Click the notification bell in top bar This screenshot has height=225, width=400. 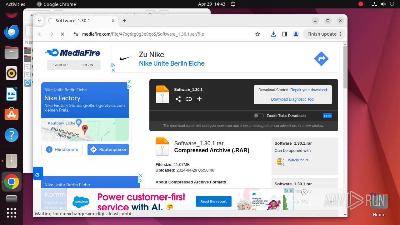(233, 4)
